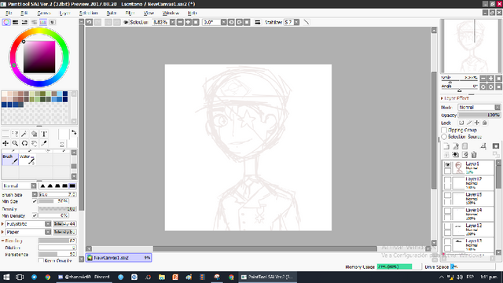Screen dimensions: 503x283
Task: Select the Hand pan tool
Action: tap(35, 143)
